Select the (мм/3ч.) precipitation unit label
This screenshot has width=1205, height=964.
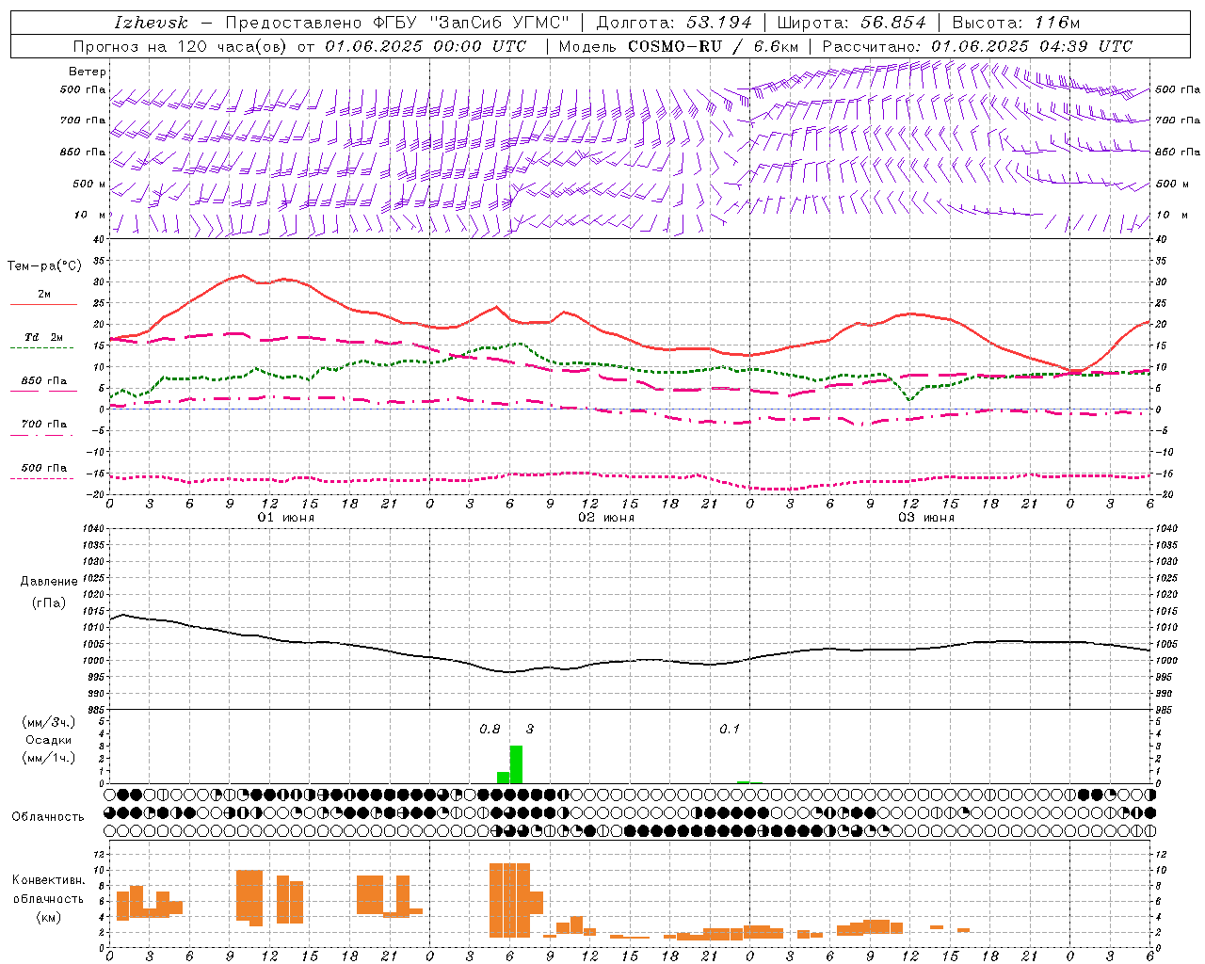pos(49,722)
